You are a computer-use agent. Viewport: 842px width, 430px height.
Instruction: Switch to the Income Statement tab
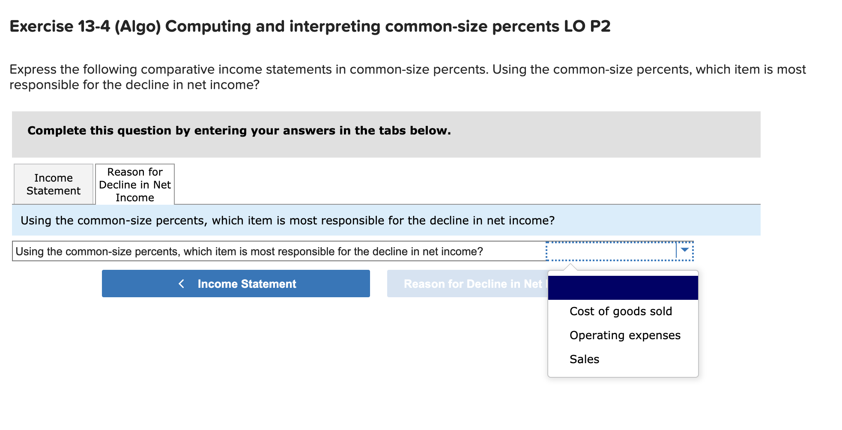(53, 184)
